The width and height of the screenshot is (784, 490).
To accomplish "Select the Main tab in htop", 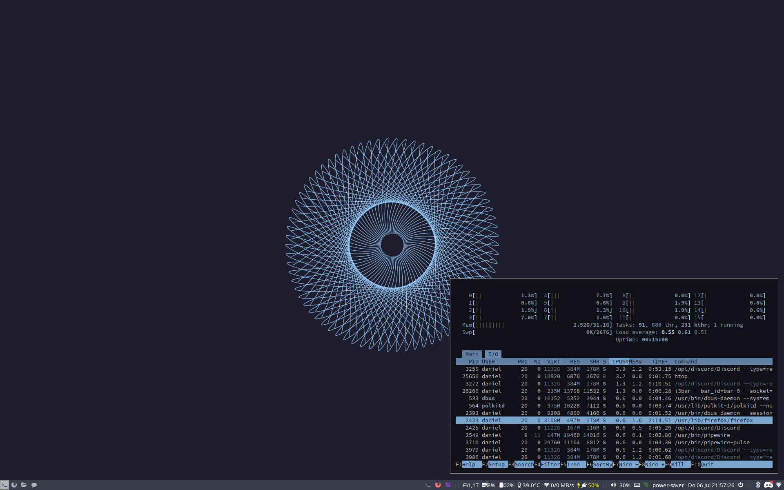I will (472, 354).
